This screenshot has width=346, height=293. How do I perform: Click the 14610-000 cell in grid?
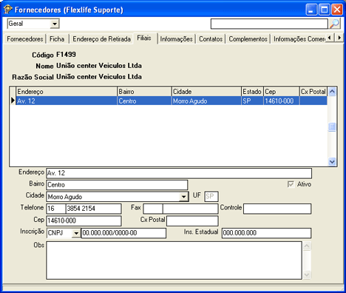tap(282, 101)
